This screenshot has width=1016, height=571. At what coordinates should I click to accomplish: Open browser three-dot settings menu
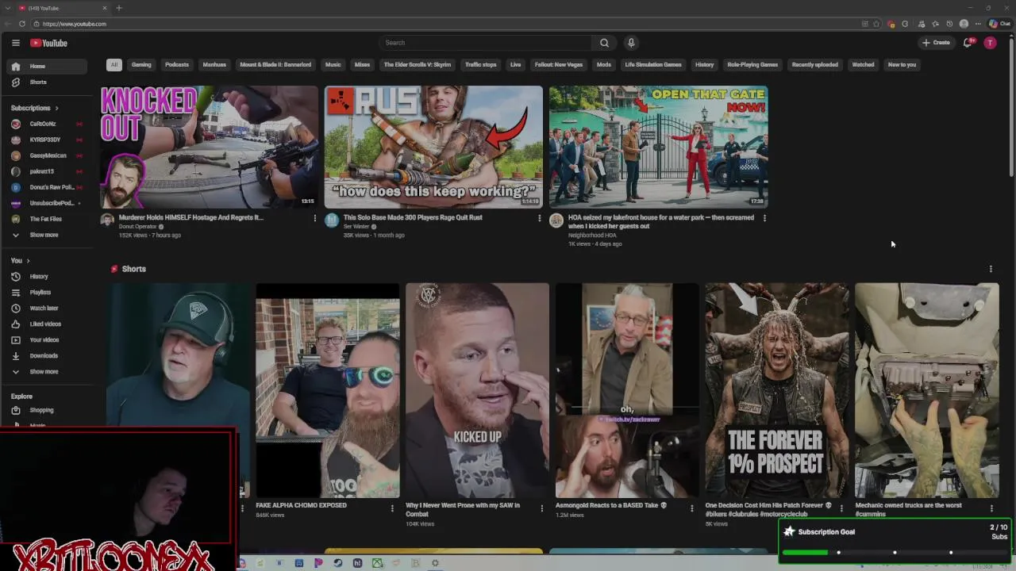978,24
